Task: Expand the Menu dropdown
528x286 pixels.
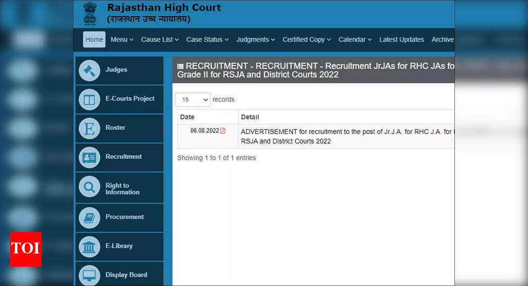Action: 122,39
